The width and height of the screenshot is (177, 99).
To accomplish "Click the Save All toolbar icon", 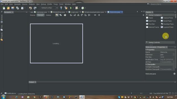I will click(x=17, y=8).
